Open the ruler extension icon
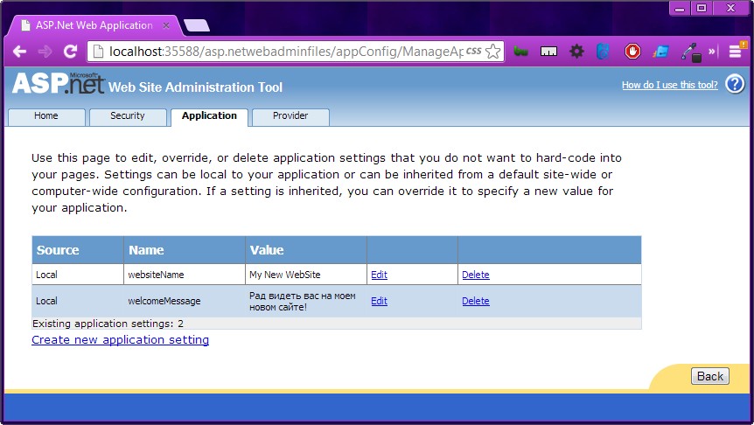Viewport: 754px width, 425px height. pyautogui.click(x=548, y=52)
